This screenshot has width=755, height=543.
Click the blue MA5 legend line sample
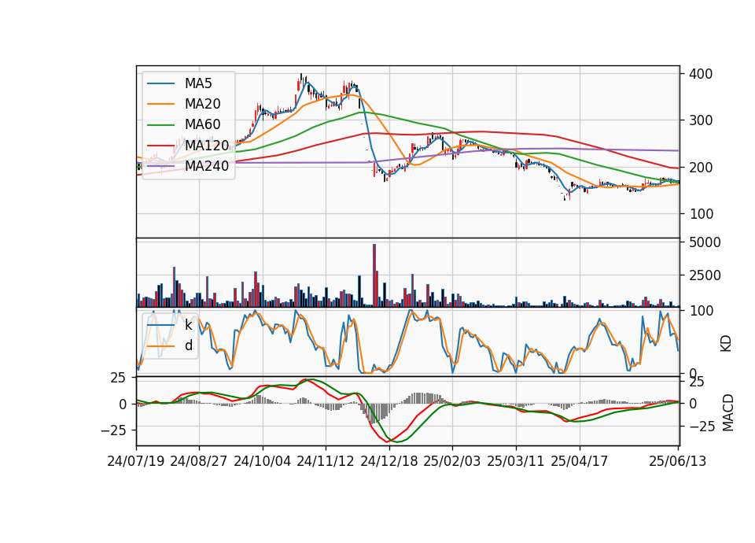pyautogui.click(x=160, y=83)
